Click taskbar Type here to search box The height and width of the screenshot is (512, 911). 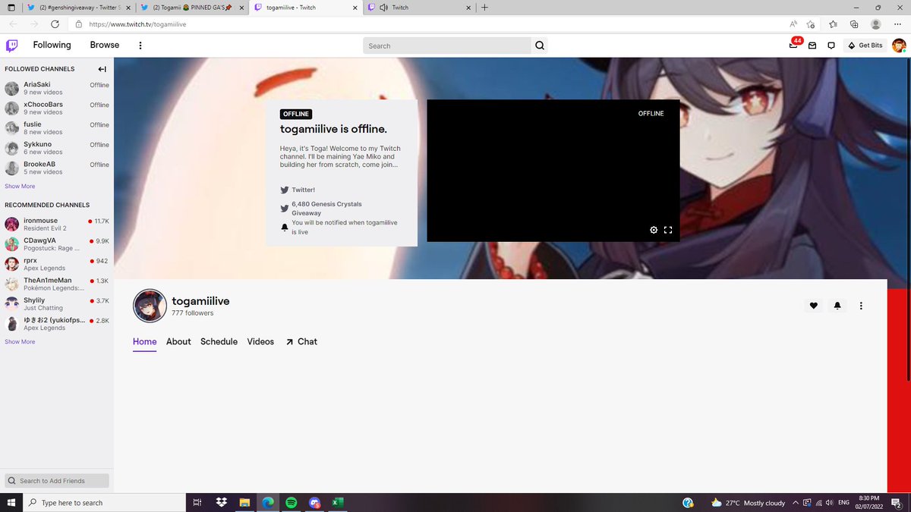104,503
